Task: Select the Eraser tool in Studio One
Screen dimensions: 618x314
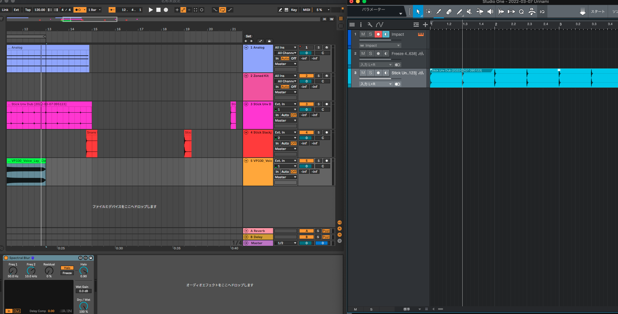Action: tap(449, 12)
